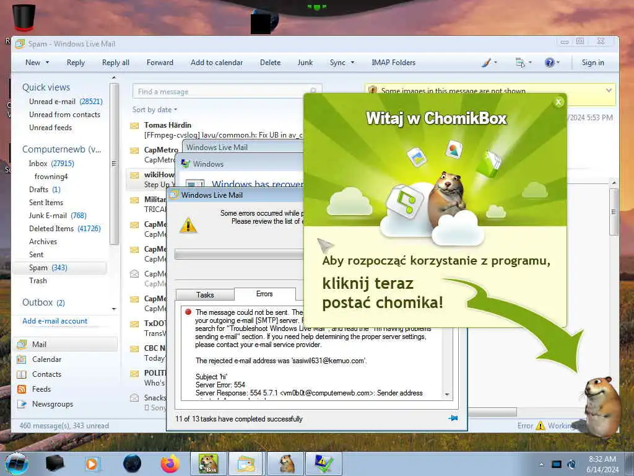Click the hamster mascot on the desktop
This screenshot has height=476, width=634.
602,407
